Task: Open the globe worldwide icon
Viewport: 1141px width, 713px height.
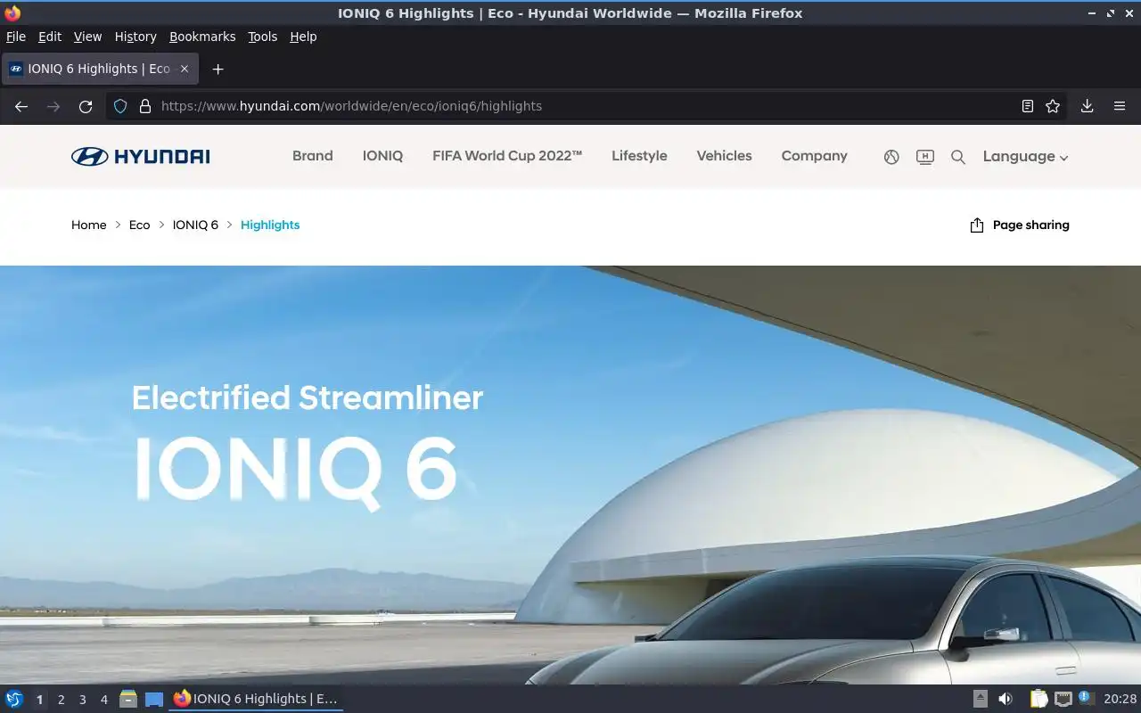Action: tap(891, 157)
